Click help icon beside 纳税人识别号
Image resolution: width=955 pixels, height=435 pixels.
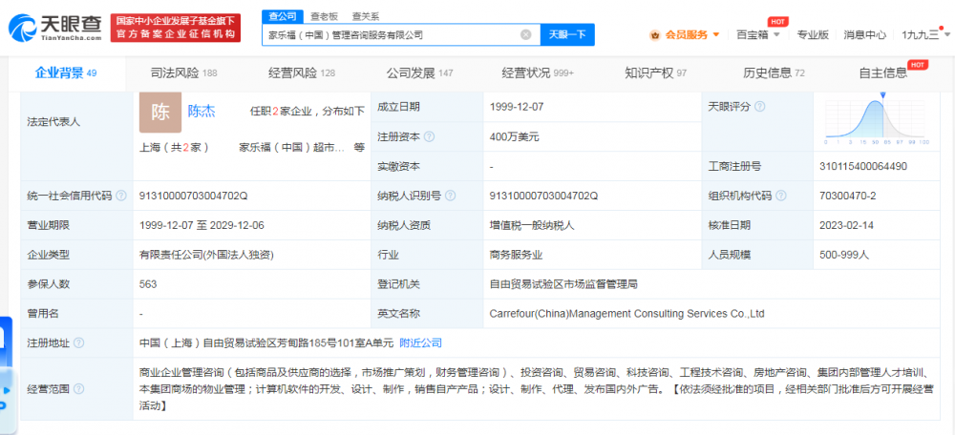click(x=448, y=196)
